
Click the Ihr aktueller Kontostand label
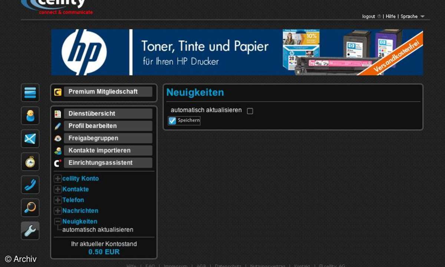(x=104, y=244)
